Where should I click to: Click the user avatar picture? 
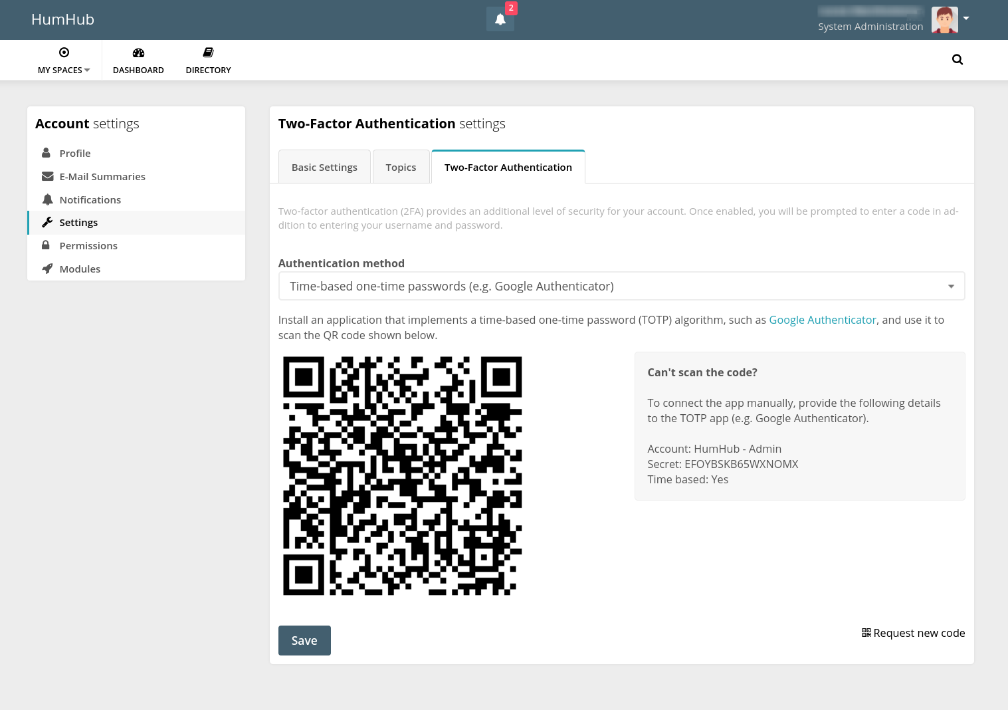click(x=944, y=20)
